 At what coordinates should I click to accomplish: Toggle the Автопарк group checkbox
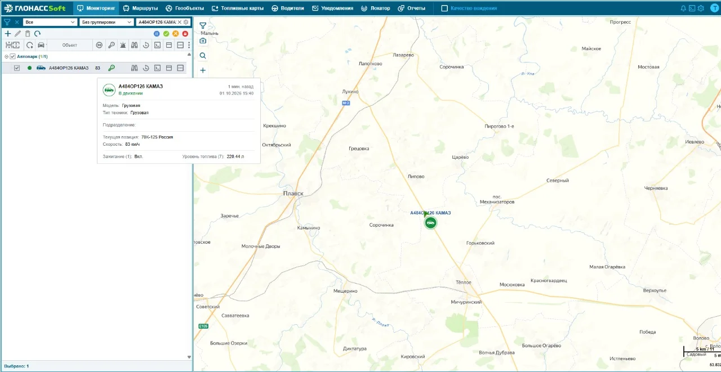coord(12,56)
